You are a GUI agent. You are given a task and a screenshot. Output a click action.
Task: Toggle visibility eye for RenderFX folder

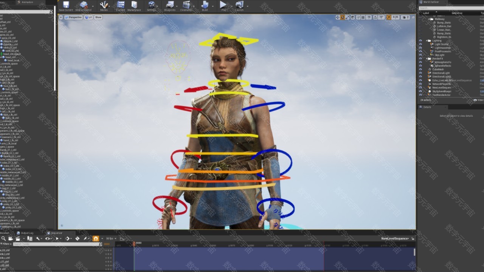(x=420, y=59)
